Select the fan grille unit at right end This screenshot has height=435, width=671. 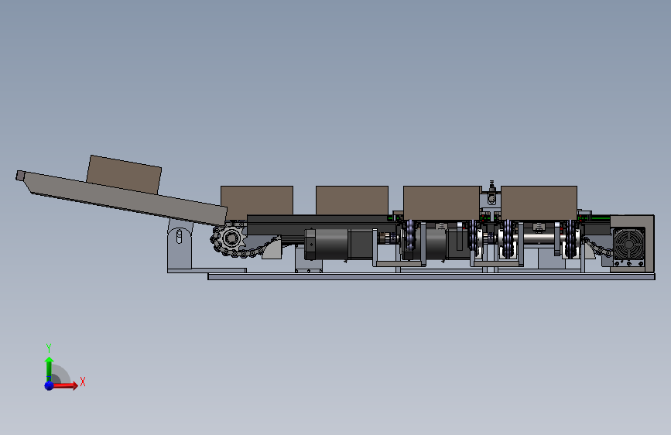[x=628, y=245]
